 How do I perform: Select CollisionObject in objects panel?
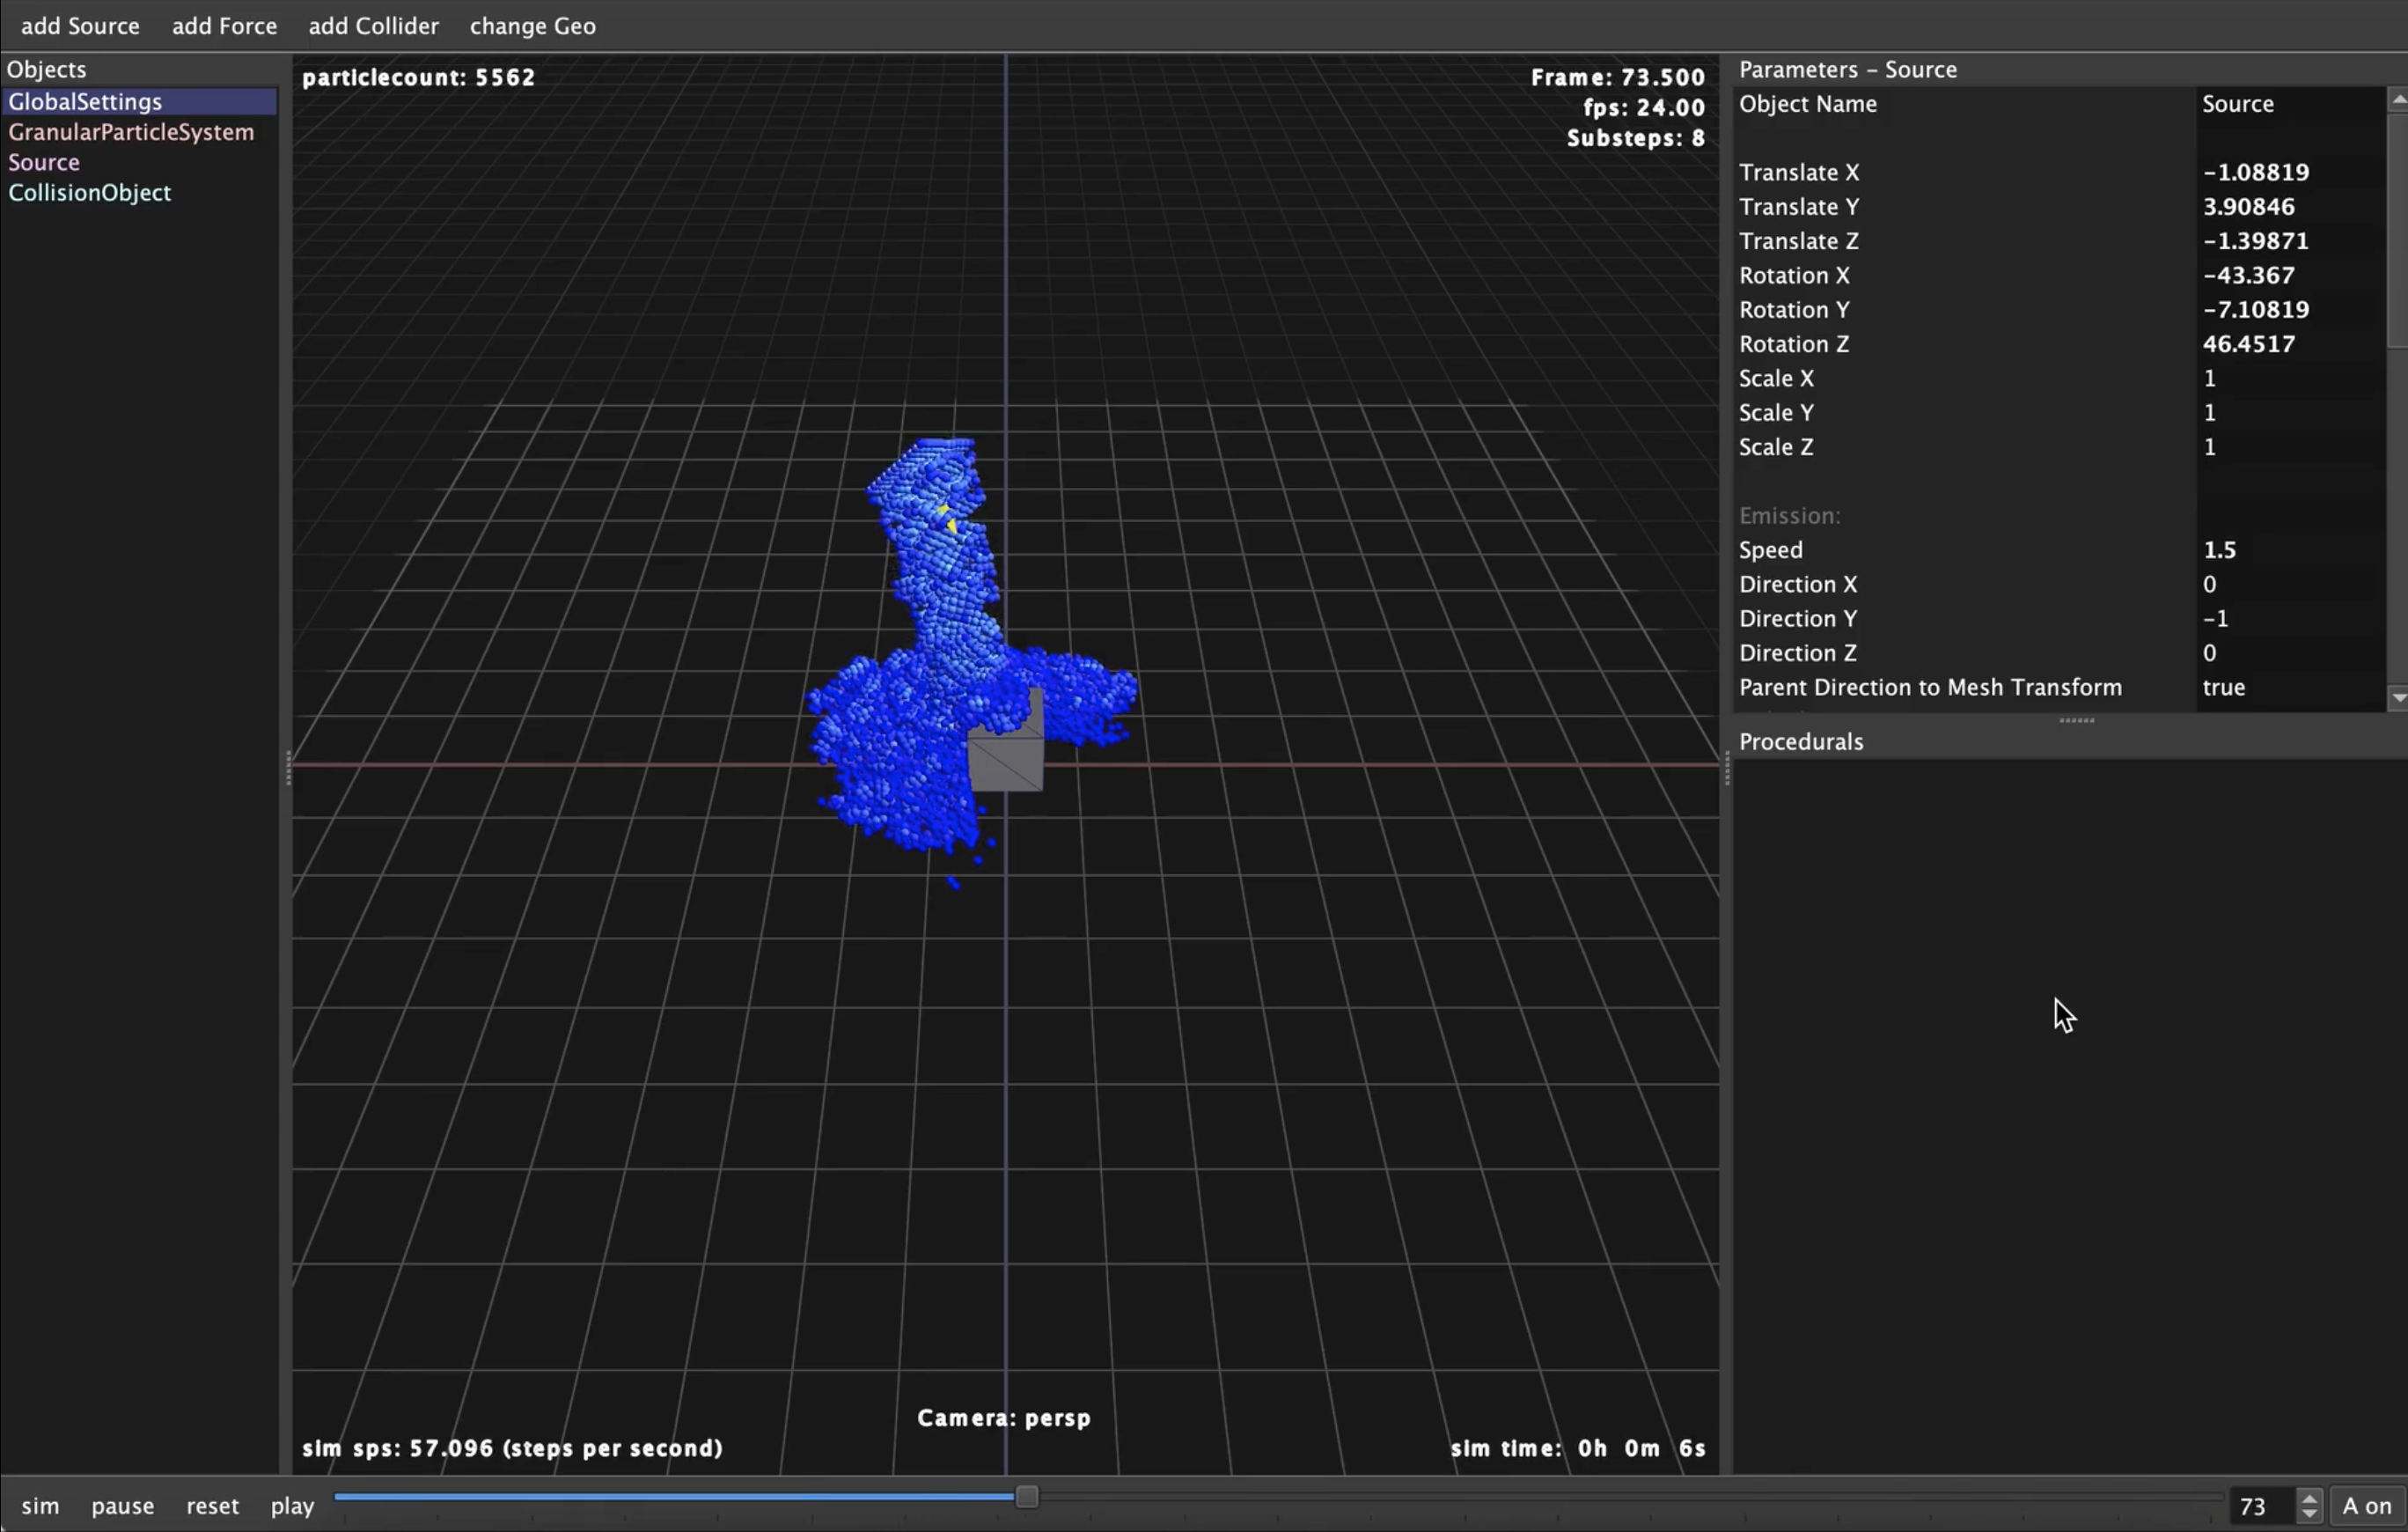(92, 191)
